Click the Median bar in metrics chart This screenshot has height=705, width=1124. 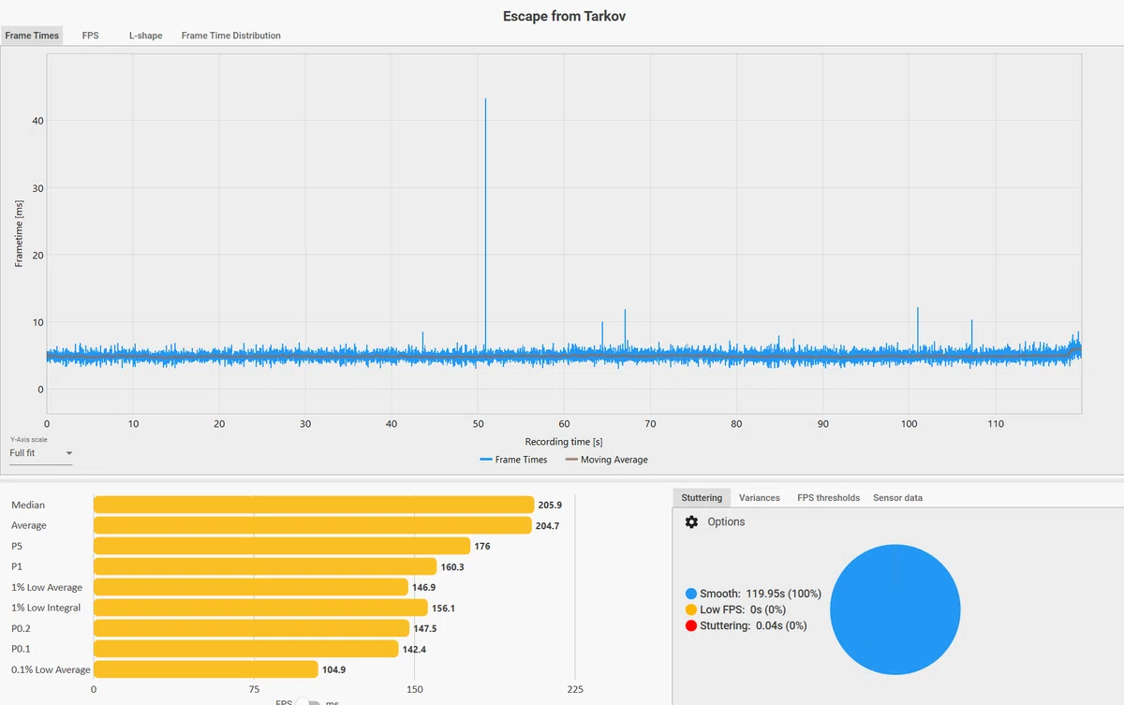pos(314,505)
